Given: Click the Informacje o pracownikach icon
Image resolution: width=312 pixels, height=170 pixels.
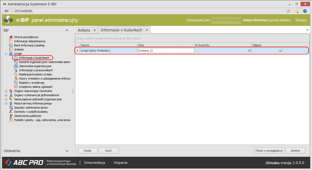Looking at the screenshot, I should tap(16, 70).
